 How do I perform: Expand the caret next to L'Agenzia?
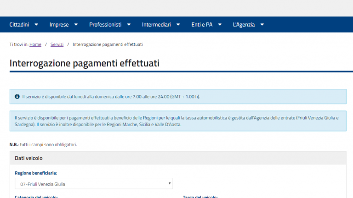pyautogui.click(x=262, y=25)
